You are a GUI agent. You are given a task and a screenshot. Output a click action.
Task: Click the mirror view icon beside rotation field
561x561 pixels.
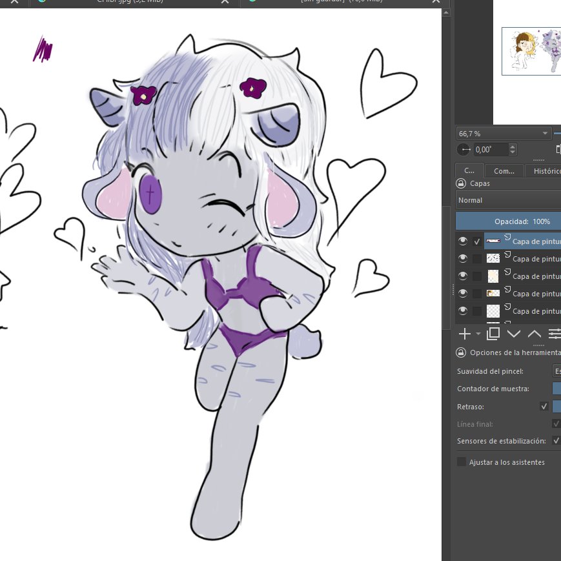558,150
